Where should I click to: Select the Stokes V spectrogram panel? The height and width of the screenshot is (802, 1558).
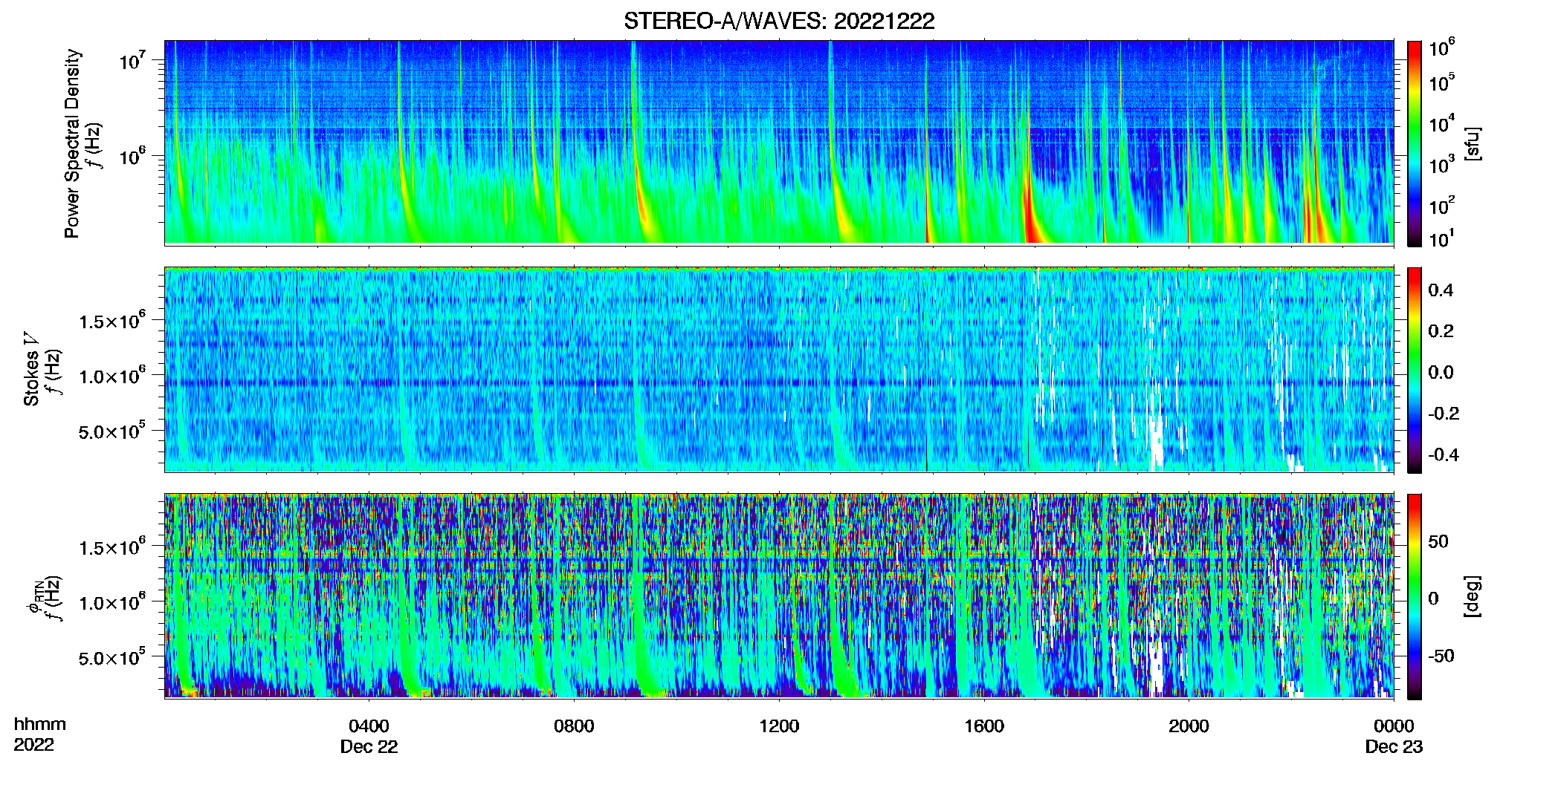click(x=779, y=369)
